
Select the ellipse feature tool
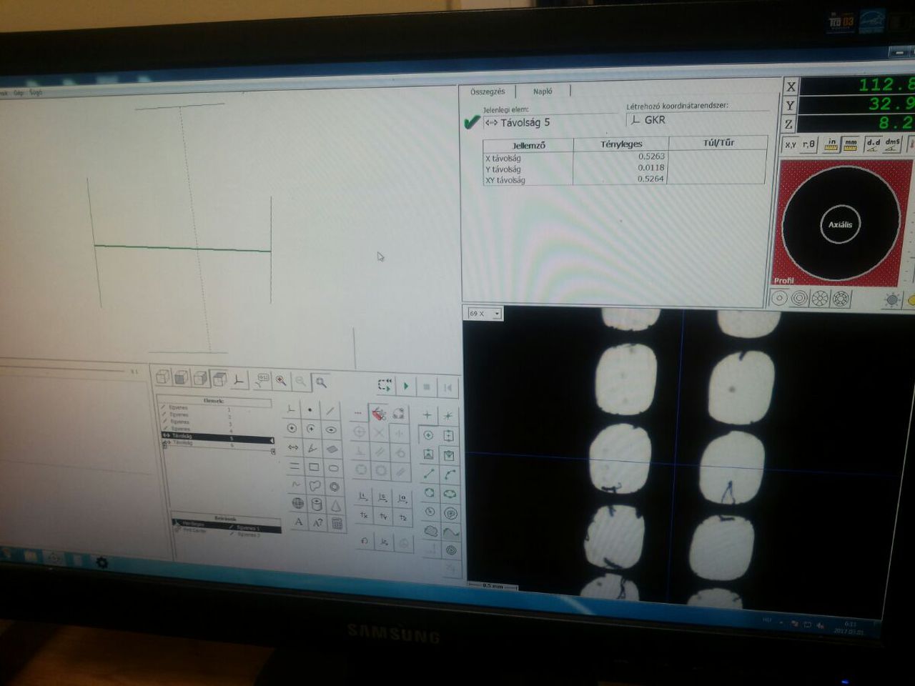330,430
